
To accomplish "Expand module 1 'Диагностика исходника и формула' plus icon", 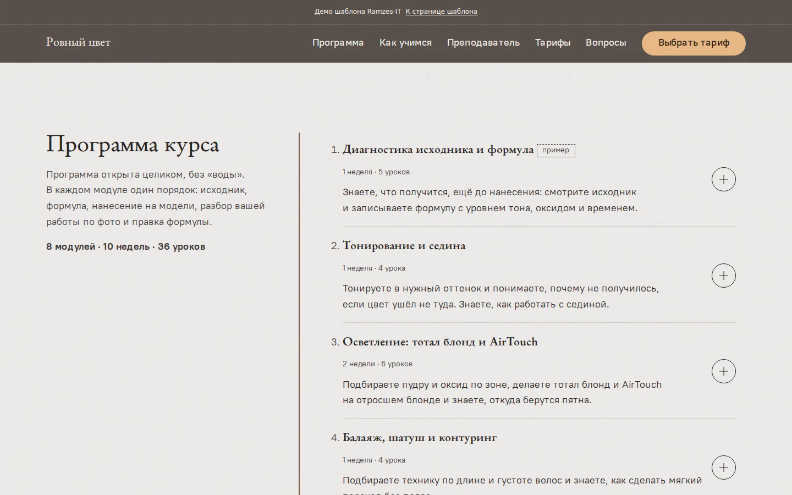I will (724, 179).
